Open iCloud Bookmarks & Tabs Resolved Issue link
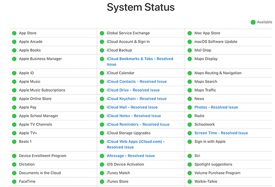Image resolution: width=275 pixels, height=187 pixels. [x=140, y=61]
